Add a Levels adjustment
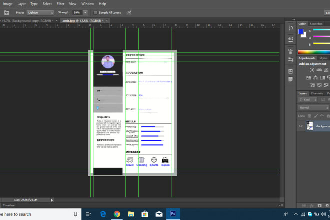 [x=319, y=70]
